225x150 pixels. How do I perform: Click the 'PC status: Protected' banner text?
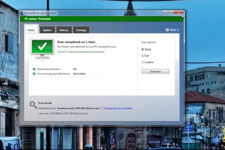tap(37, 19)
